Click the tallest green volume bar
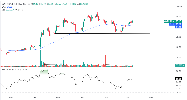Screen dimensions: 187x100 click(x=40, y=59)
